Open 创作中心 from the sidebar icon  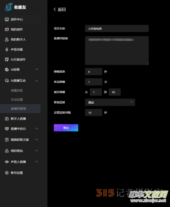click(7, 19)
